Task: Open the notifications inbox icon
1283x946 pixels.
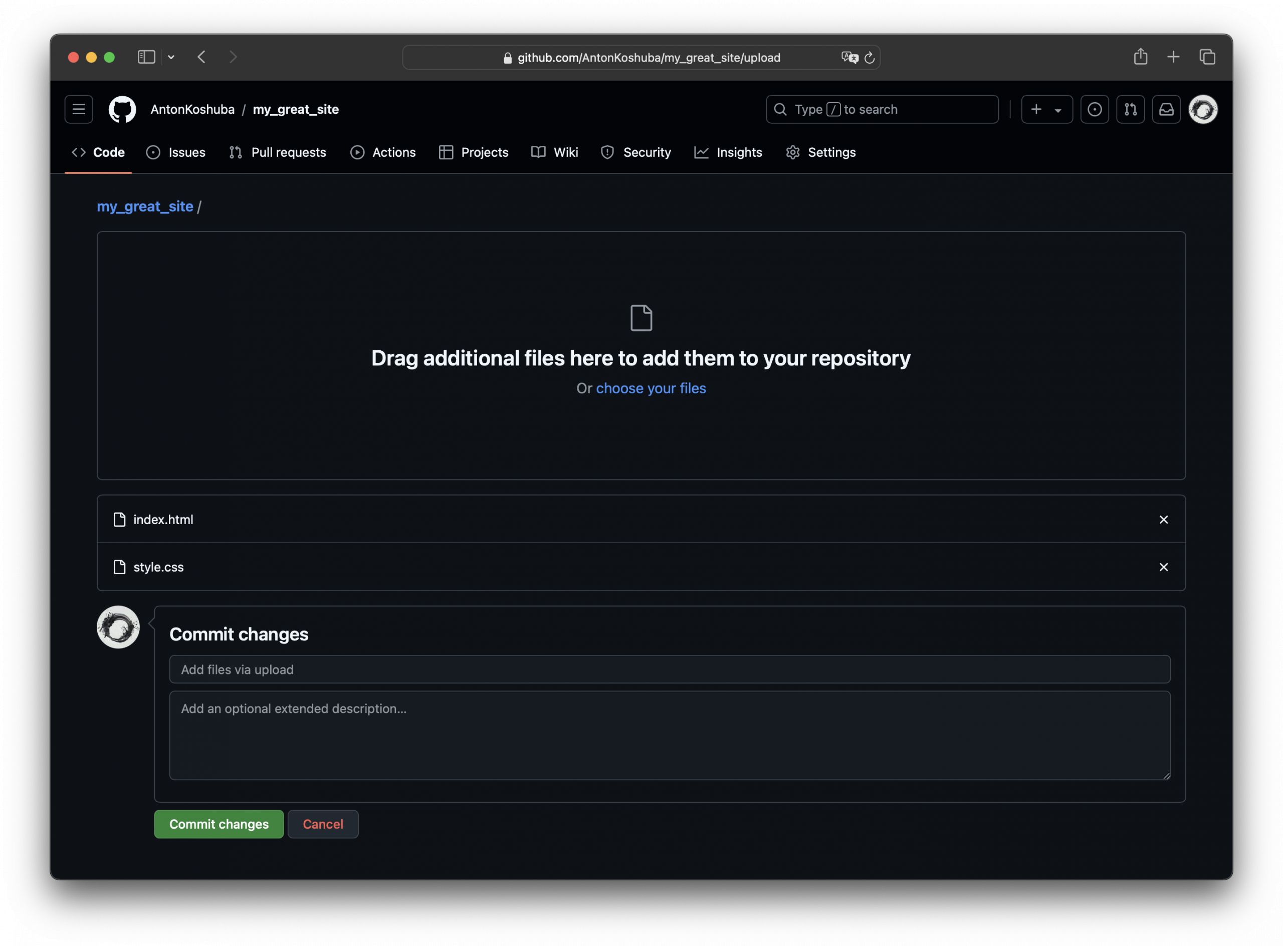Action: (x=1166, y=109)
